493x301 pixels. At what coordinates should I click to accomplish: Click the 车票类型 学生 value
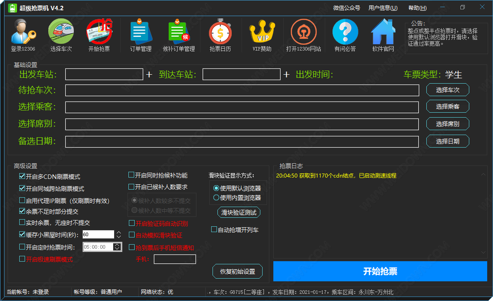click(453, 74)
